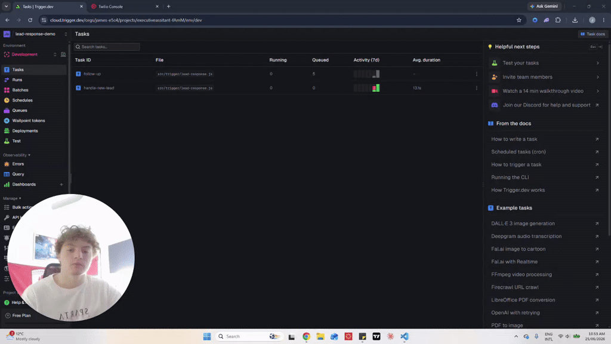Open the Windows Start menu
This screenshot has height=344, width=611.
click(x=207, y=336)
